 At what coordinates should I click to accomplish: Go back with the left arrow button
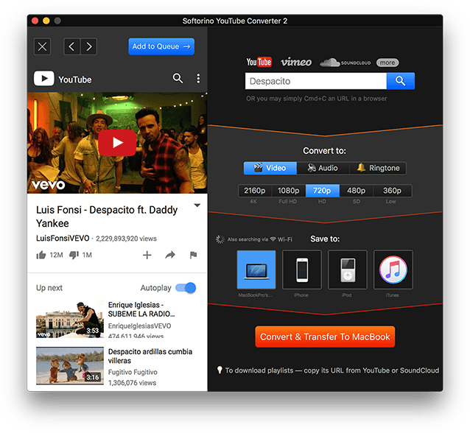71,46
